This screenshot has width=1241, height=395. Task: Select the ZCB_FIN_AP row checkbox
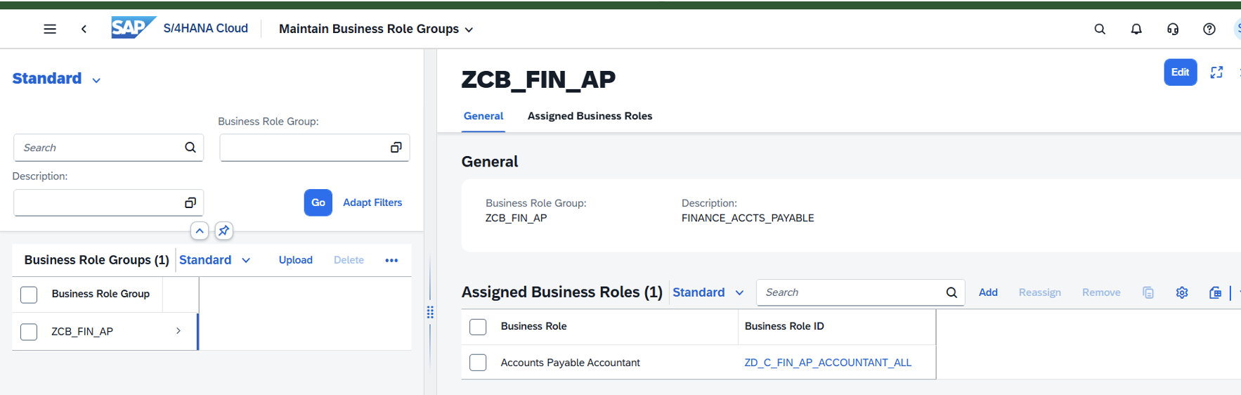[29, 332]
